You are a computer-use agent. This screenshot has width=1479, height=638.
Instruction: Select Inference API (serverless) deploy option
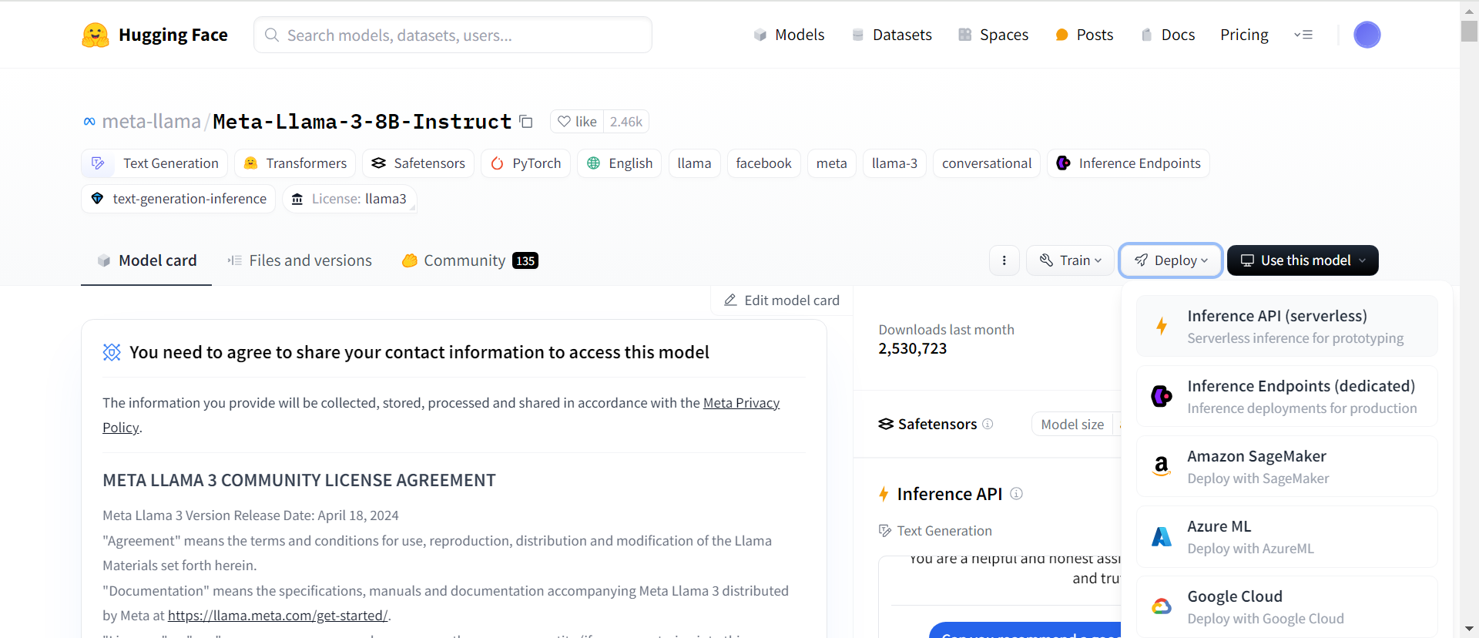[1287, 326]
